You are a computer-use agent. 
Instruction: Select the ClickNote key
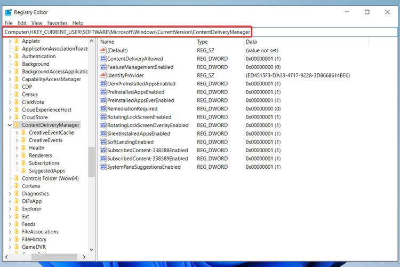pos(33,102)
